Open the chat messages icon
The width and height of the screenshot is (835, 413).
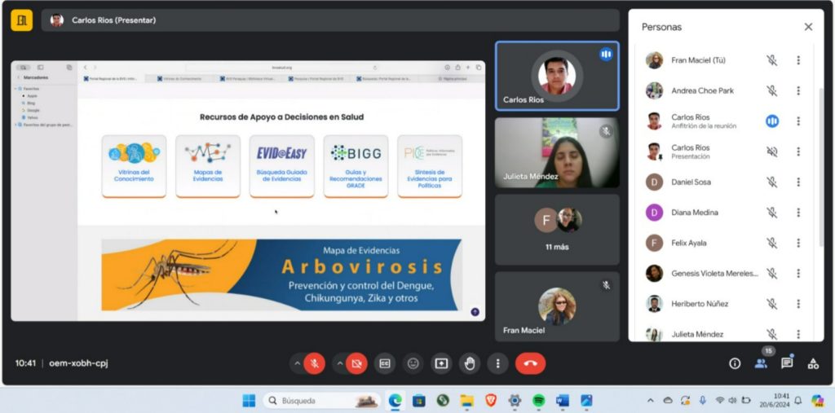787,363
